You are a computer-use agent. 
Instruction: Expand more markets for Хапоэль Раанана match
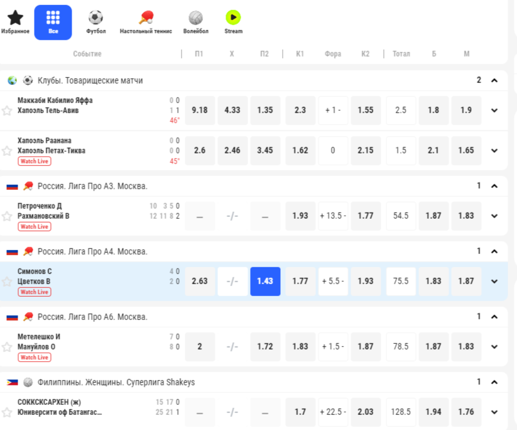[494, 151]
